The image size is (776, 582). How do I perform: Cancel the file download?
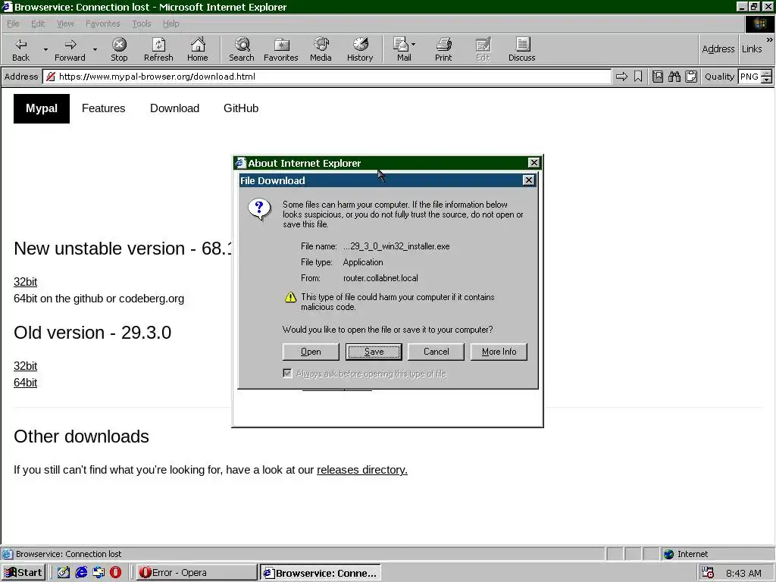(436, 352)
